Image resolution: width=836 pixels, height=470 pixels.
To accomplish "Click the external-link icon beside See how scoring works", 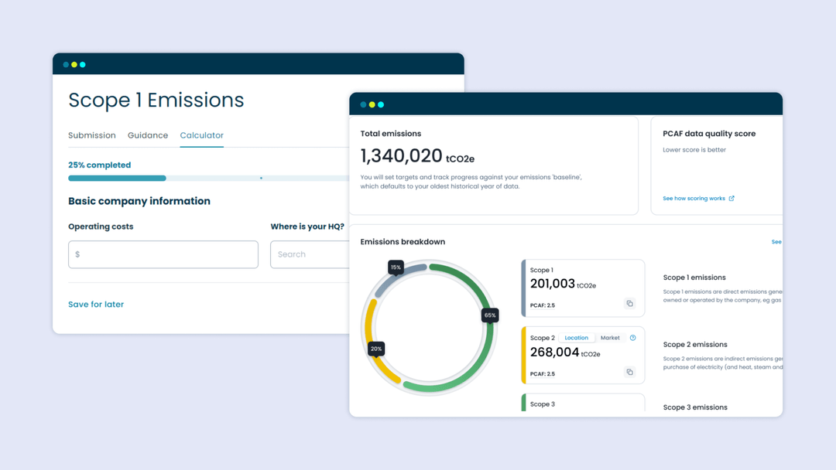I will coord(733,198).
